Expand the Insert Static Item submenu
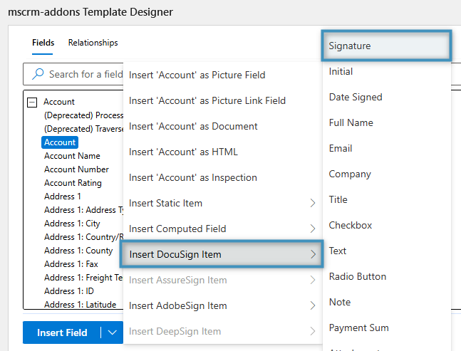461x351 pixels. tap(222, 203)
